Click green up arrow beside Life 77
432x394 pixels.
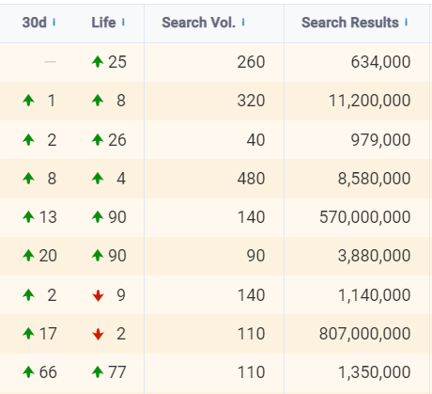tap(98, 372)
